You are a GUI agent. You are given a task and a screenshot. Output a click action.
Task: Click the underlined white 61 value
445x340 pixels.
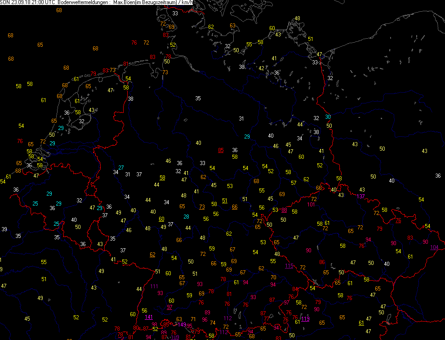coord(361,322)
